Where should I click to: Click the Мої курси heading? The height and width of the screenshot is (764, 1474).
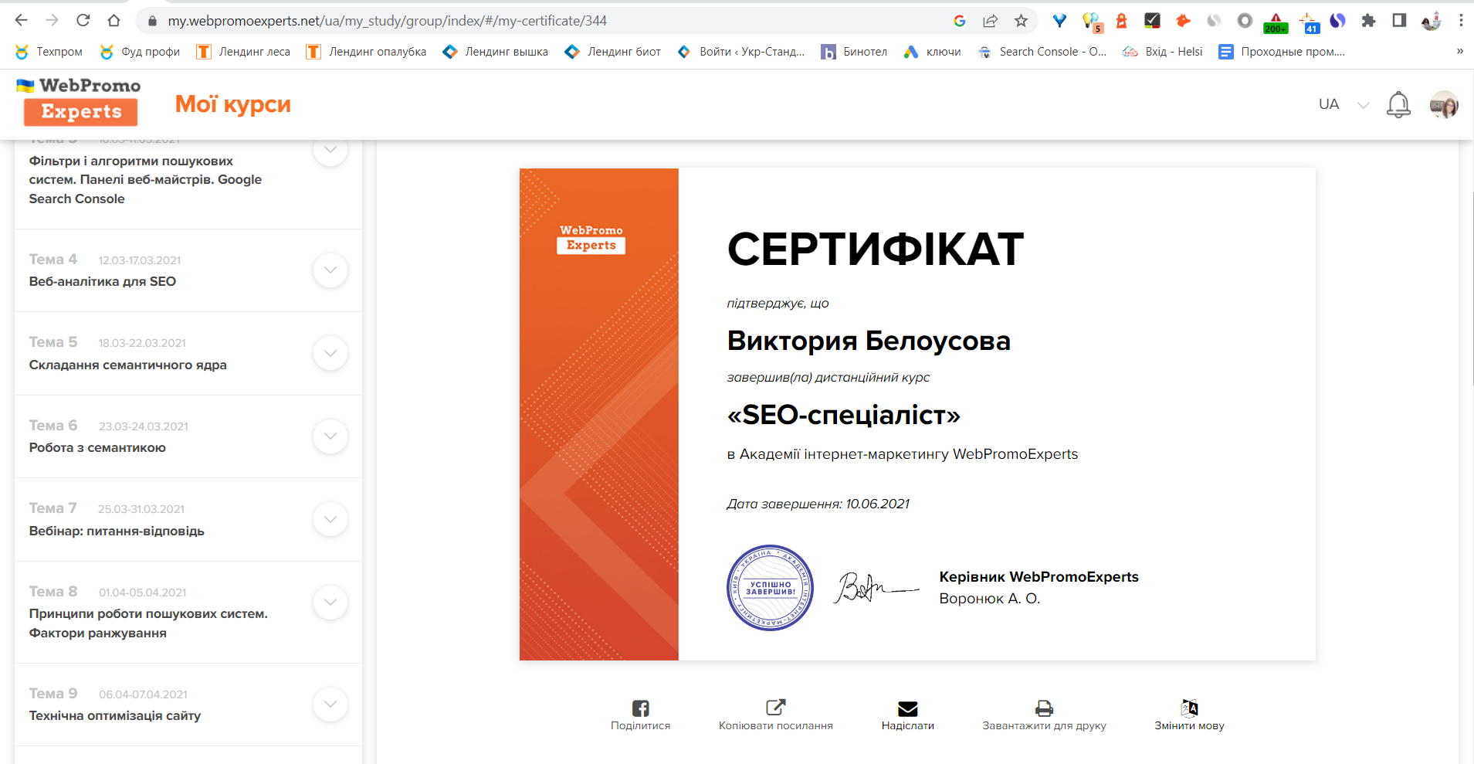click(x=233, y=104)
